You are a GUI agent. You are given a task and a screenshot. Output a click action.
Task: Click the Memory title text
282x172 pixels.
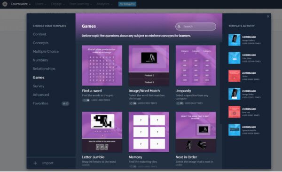pyautogui.click(x=135, y=157)
